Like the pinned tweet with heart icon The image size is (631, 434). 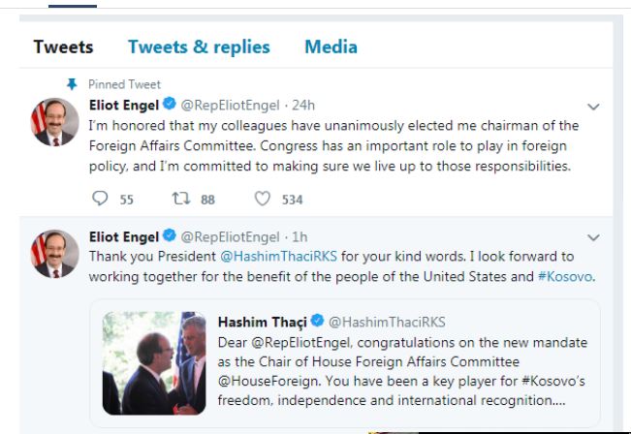[263, 199]
